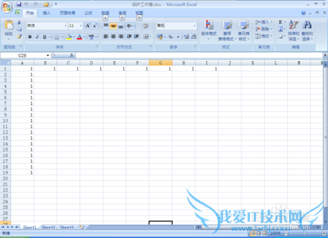Switch to the Sheet2 worksheet tab

49,228
